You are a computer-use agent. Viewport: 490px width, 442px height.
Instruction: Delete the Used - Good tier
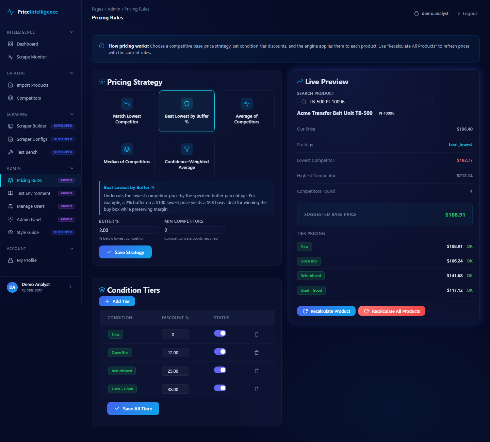[x=257, y=389]
